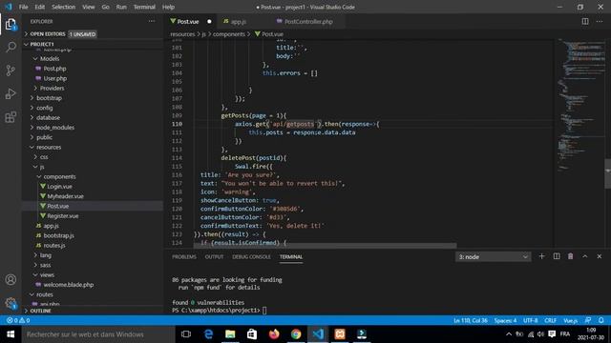
Task: Click errors and warnings status indicator
Action: [x=18, y=320]
